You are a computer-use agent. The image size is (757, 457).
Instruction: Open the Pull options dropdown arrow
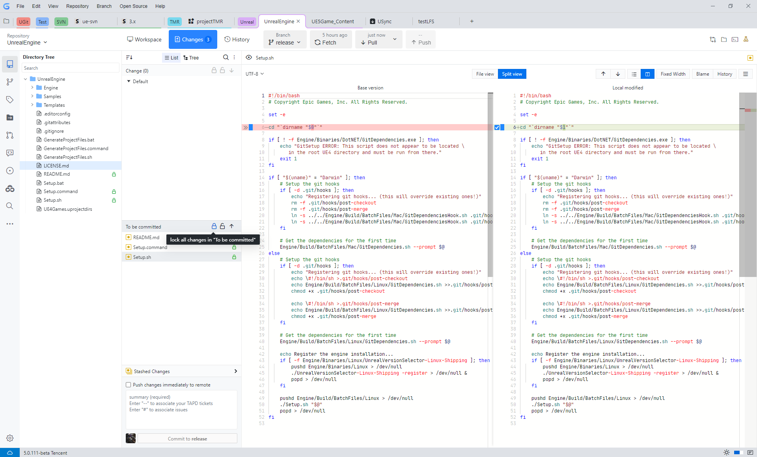click(x=395, y=39)
